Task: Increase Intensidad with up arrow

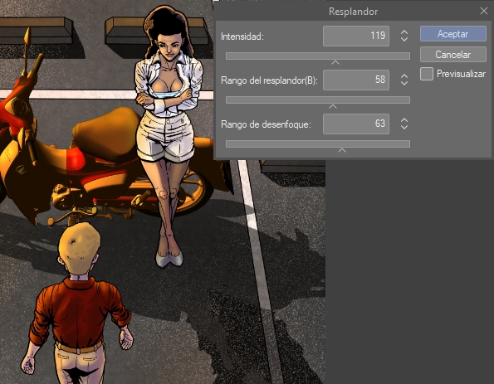Action: click(404, 32)
